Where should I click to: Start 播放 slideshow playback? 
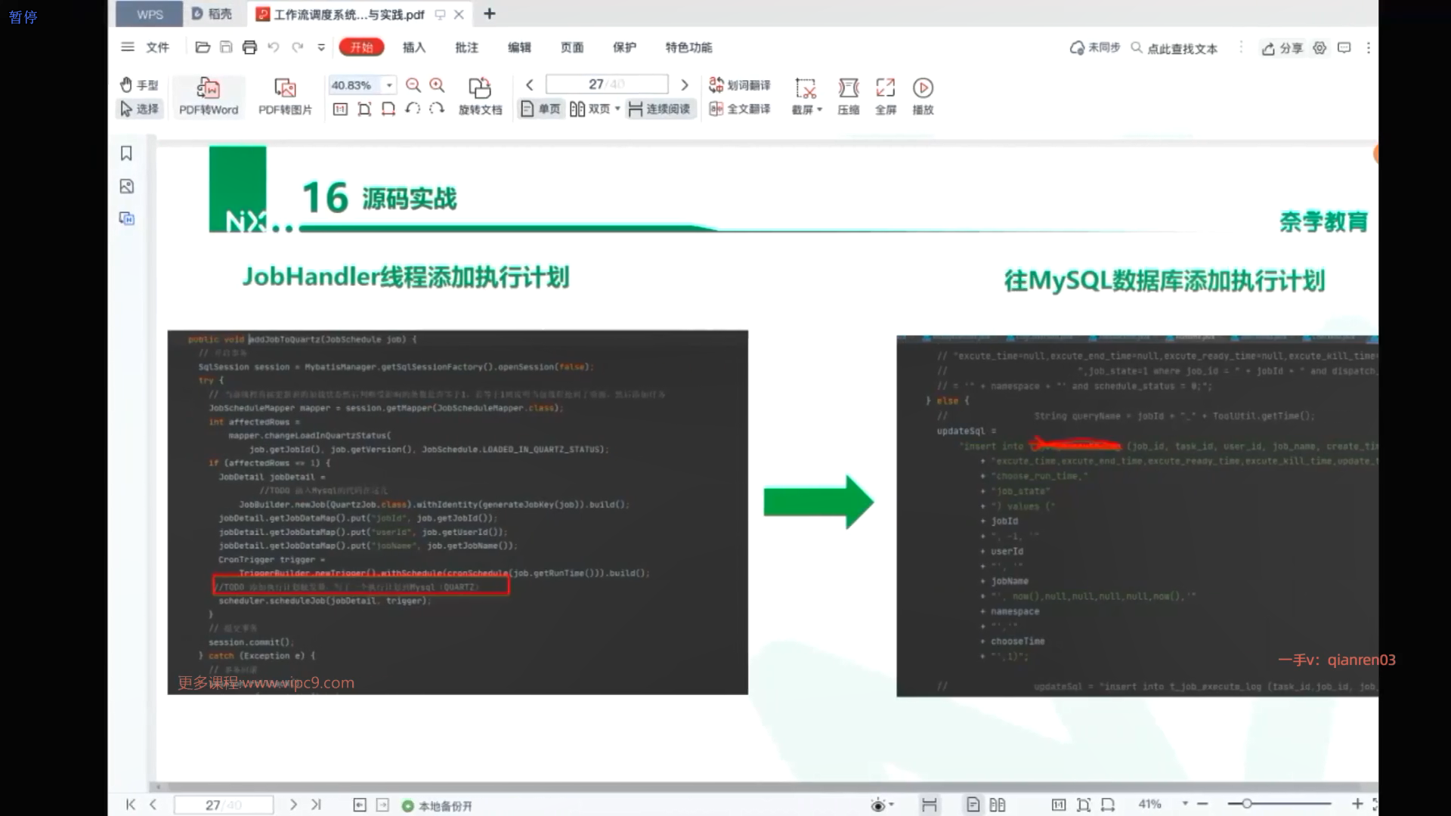coord(923,88)
